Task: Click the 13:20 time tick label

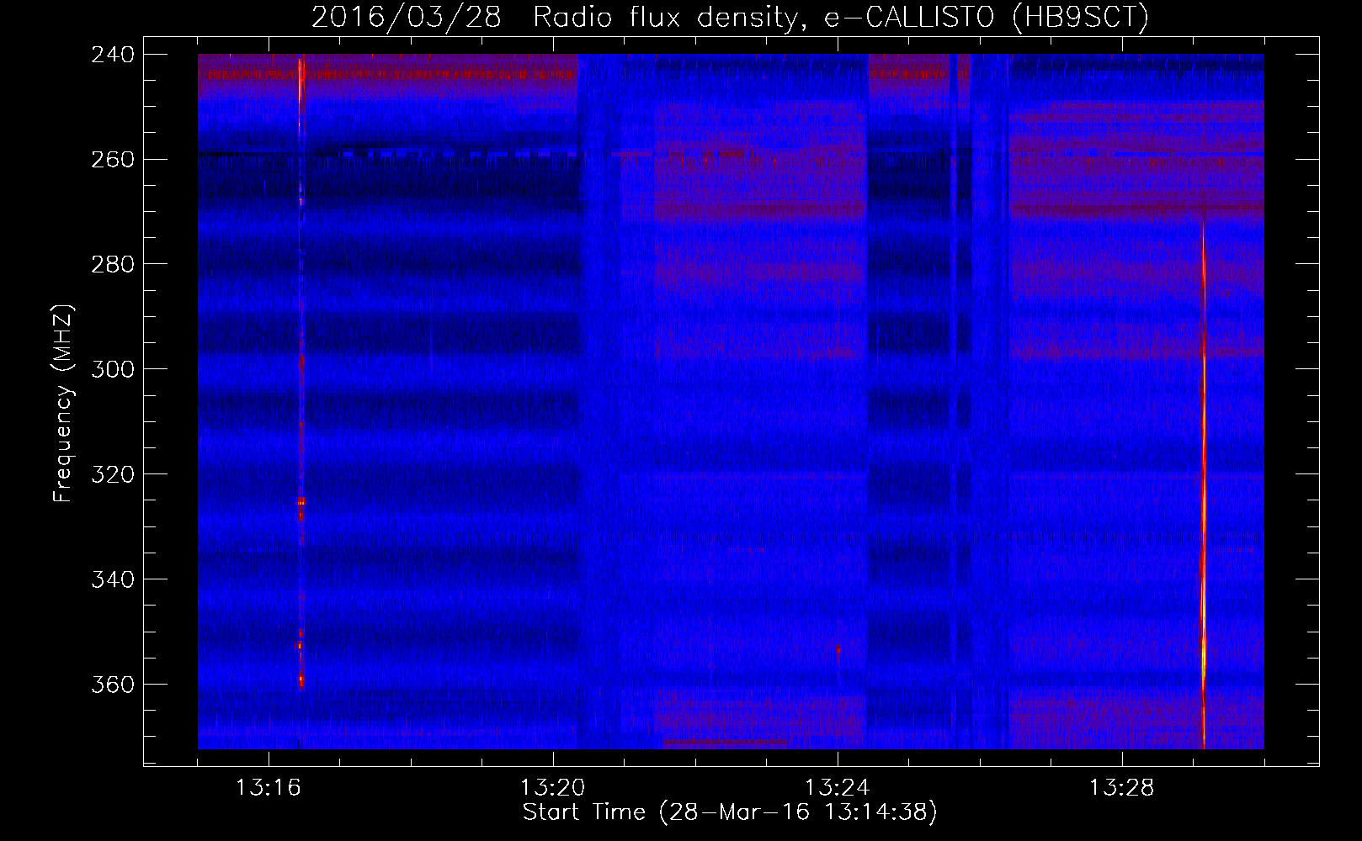Action: [x=552, y=788]
